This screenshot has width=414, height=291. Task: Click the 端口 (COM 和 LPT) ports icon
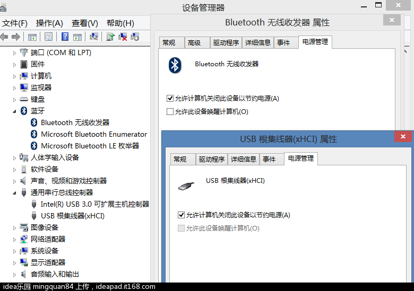tap(24, 52)
